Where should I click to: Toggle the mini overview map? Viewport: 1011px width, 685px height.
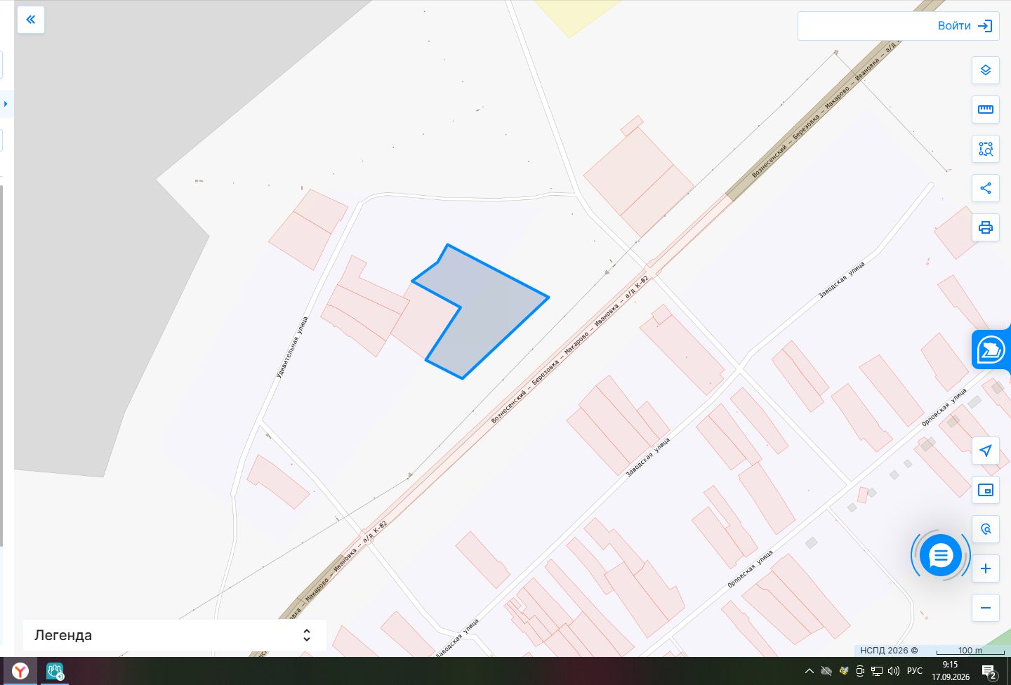(986, 490)
